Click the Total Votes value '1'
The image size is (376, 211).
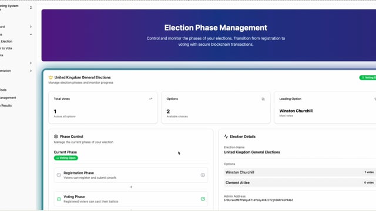point(55,111)
